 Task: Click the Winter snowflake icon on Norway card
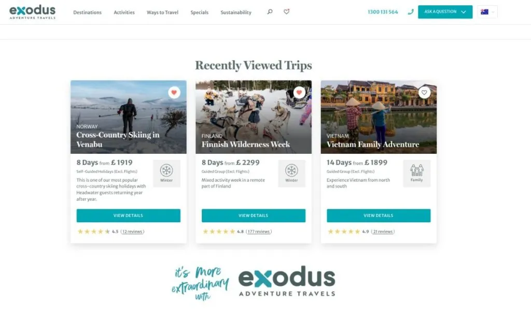166,170
